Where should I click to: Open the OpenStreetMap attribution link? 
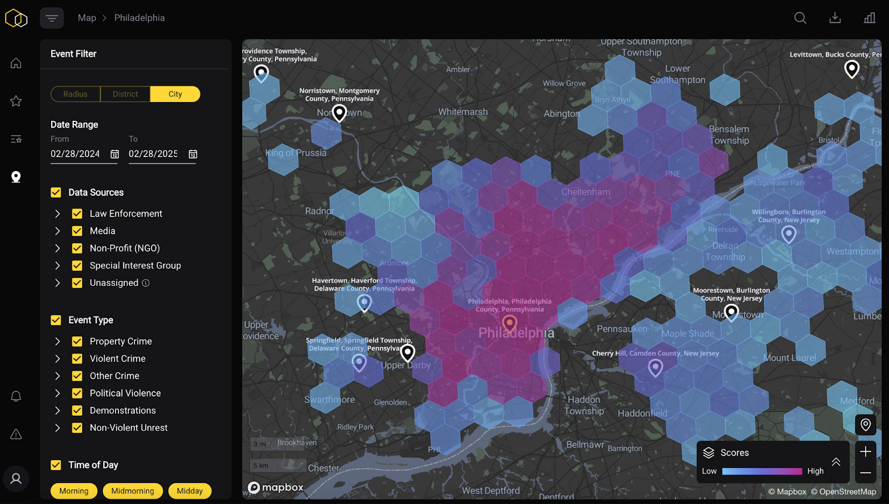[x=843, y=492]
